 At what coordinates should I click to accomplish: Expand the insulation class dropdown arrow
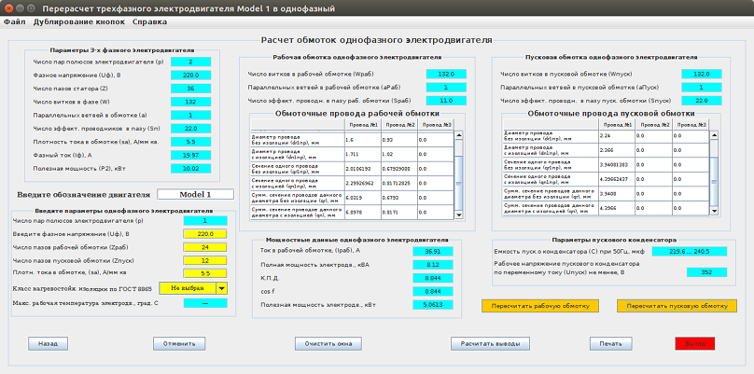coord(221,288)
